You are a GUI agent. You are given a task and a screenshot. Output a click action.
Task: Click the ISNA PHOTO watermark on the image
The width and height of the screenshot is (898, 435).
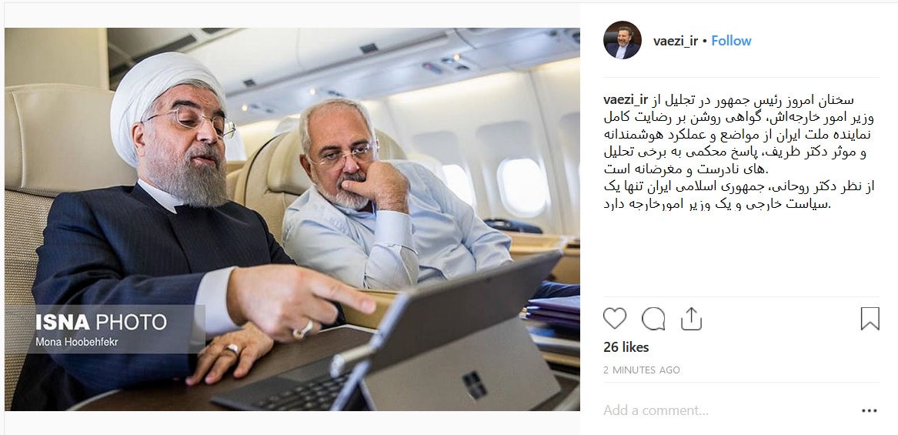coord(102,322)
